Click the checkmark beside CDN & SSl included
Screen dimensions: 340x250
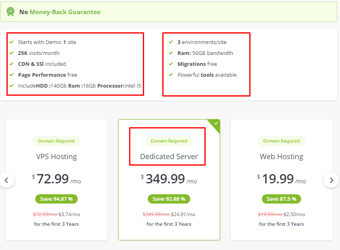pos(12,64)
